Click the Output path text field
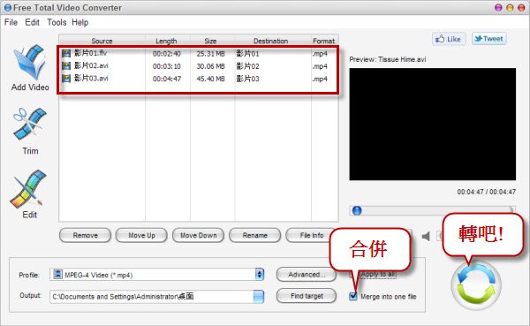 point(151,297)
